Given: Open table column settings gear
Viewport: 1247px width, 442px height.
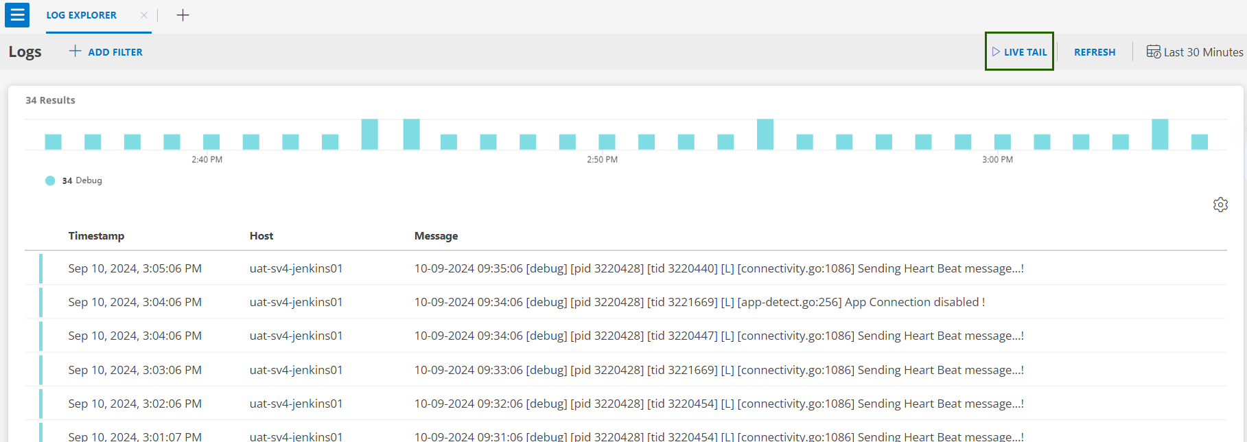Looking at the screenshot, I should pos(1220,205).
